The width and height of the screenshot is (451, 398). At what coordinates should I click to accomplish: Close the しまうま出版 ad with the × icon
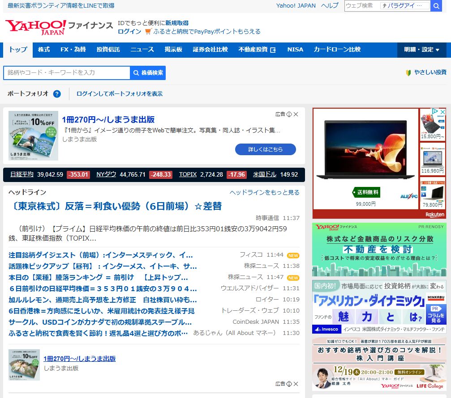click(296, 114)
